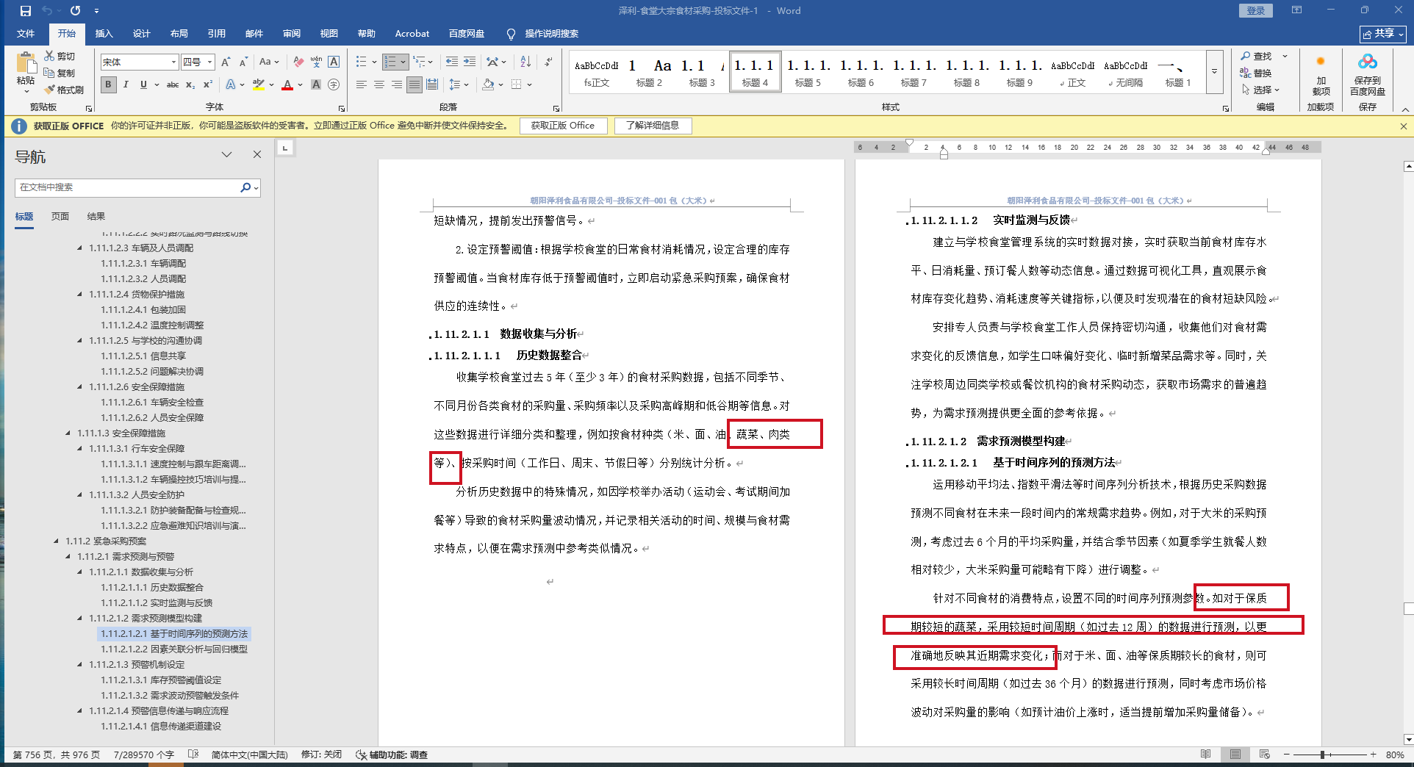Open the paragraph borders tool

[517, 84]
